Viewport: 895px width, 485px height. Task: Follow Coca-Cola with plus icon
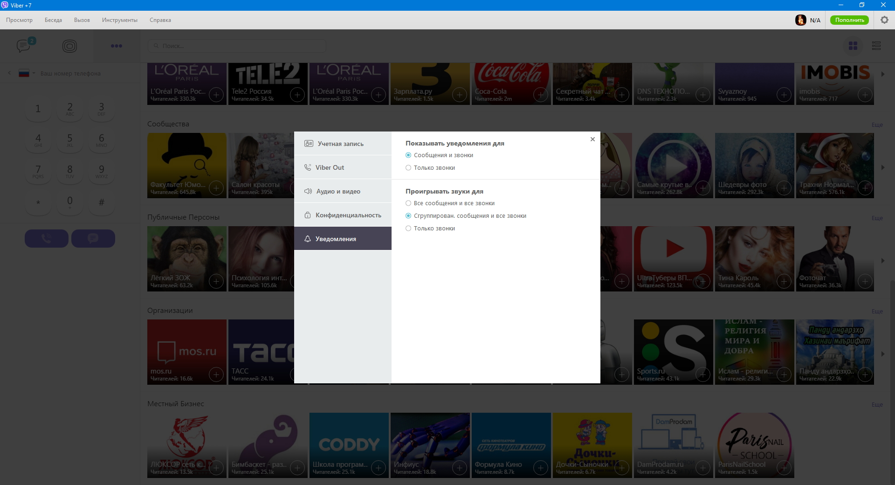(x=541, y=95)
